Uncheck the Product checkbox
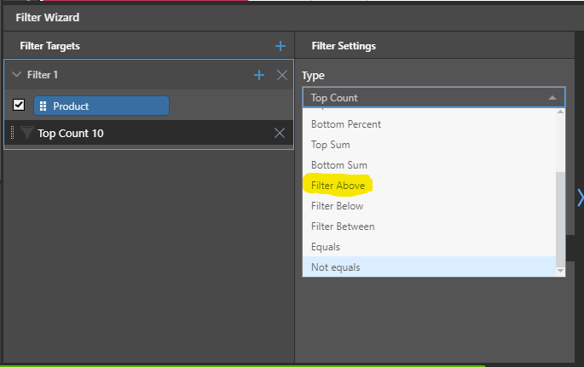Viewport: 584px width, 367px height. [x=19, y=106]
